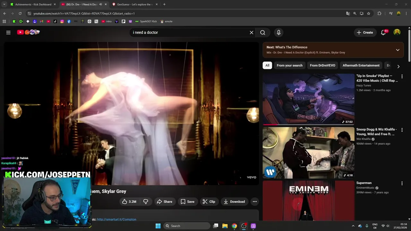Start voice search with microphone

(x=279, y=32)
